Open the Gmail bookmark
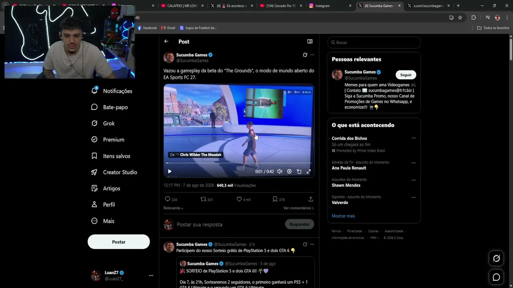Image resolution: width=513 pixels, height=288 pixels. tap(168, 28)
